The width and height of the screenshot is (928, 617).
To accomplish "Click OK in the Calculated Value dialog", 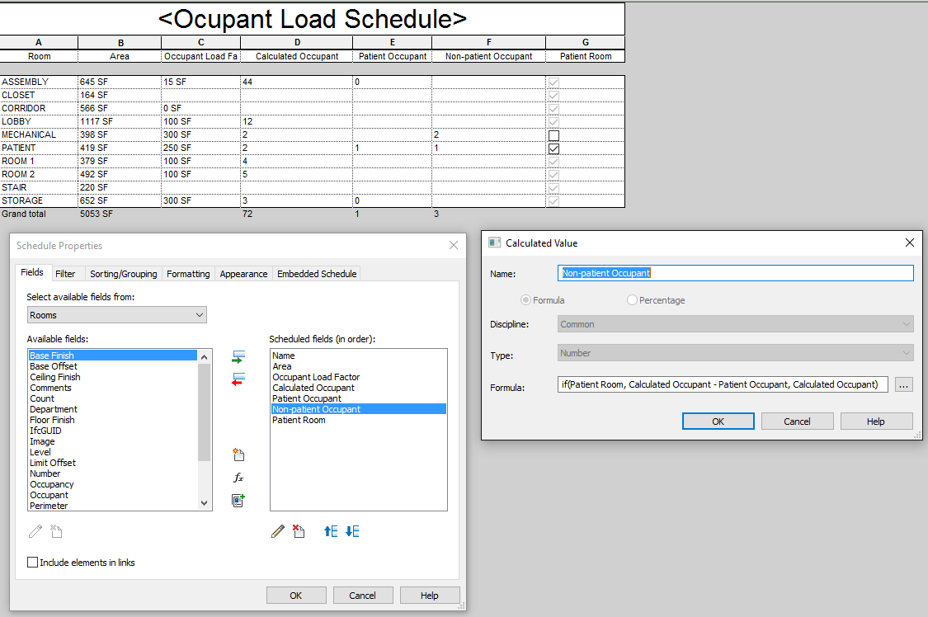I will tap(718, 422).
